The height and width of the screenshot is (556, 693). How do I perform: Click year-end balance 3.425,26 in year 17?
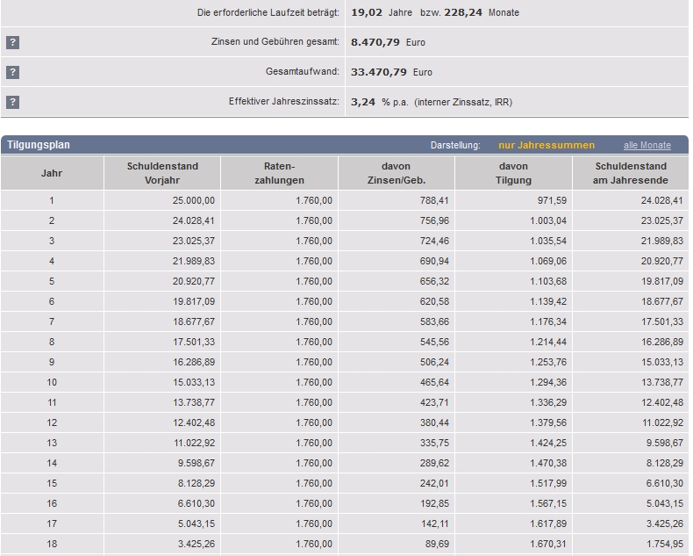[x=664, y=524]
